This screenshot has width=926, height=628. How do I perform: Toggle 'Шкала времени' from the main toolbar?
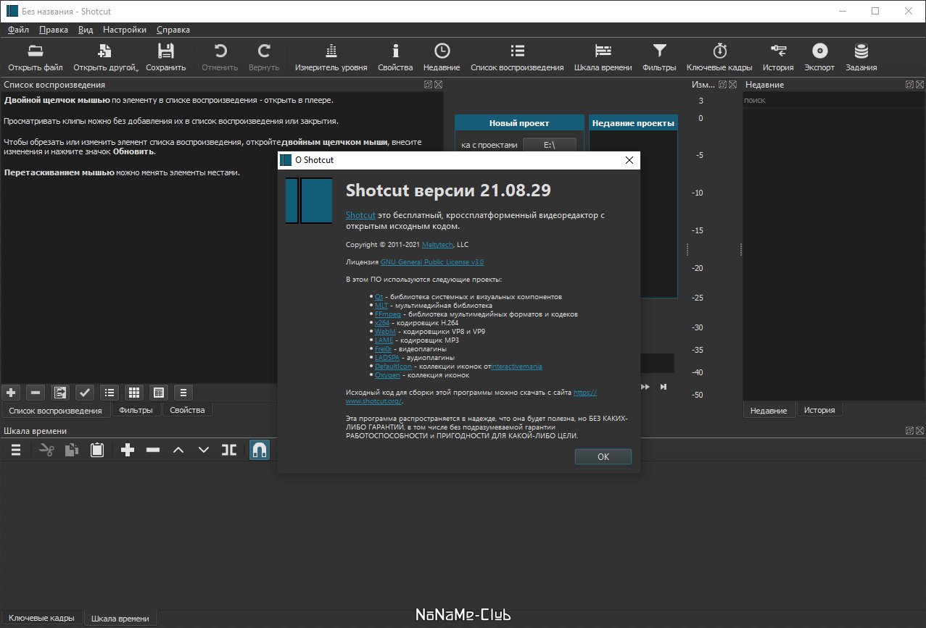click(603, 58)
